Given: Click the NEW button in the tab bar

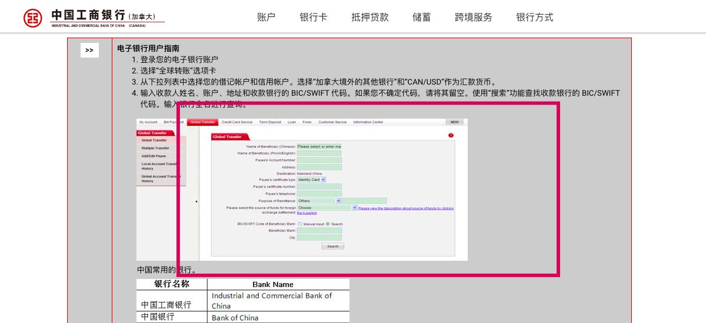Looking at the screenshot, I should point(454,122).
